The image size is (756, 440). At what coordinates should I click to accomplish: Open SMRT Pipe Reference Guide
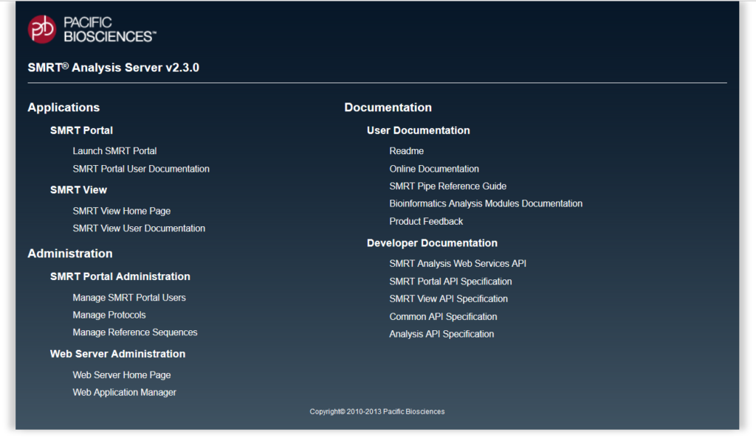[x=447, y=186]
